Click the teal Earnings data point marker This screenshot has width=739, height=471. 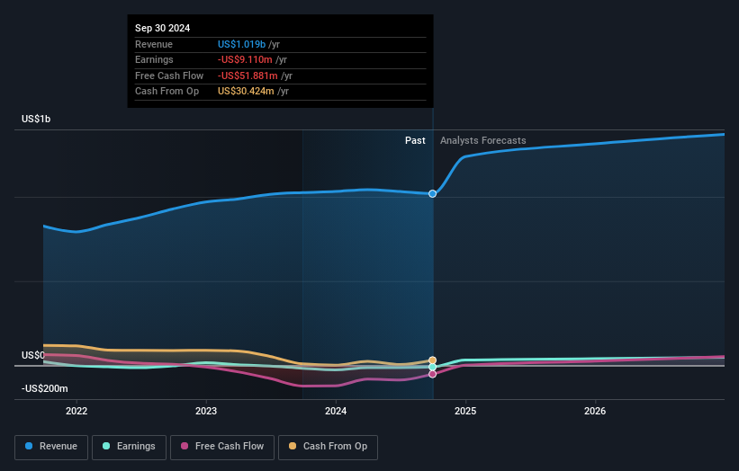pos(432,367)
